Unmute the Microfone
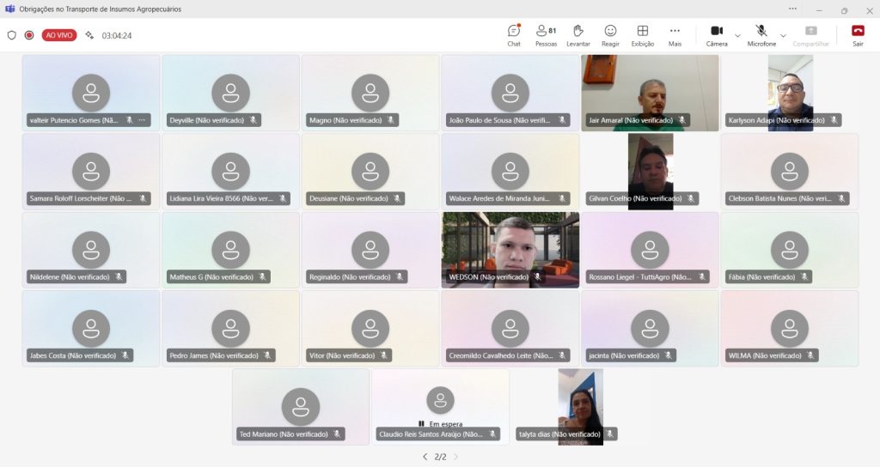This screenshot has width=880, height=467. 761,34
